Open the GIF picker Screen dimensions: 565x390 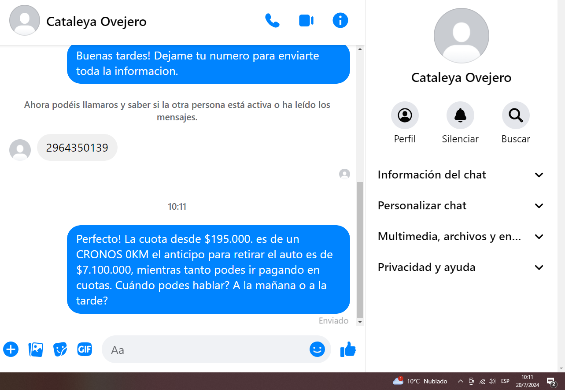point(85,349)
